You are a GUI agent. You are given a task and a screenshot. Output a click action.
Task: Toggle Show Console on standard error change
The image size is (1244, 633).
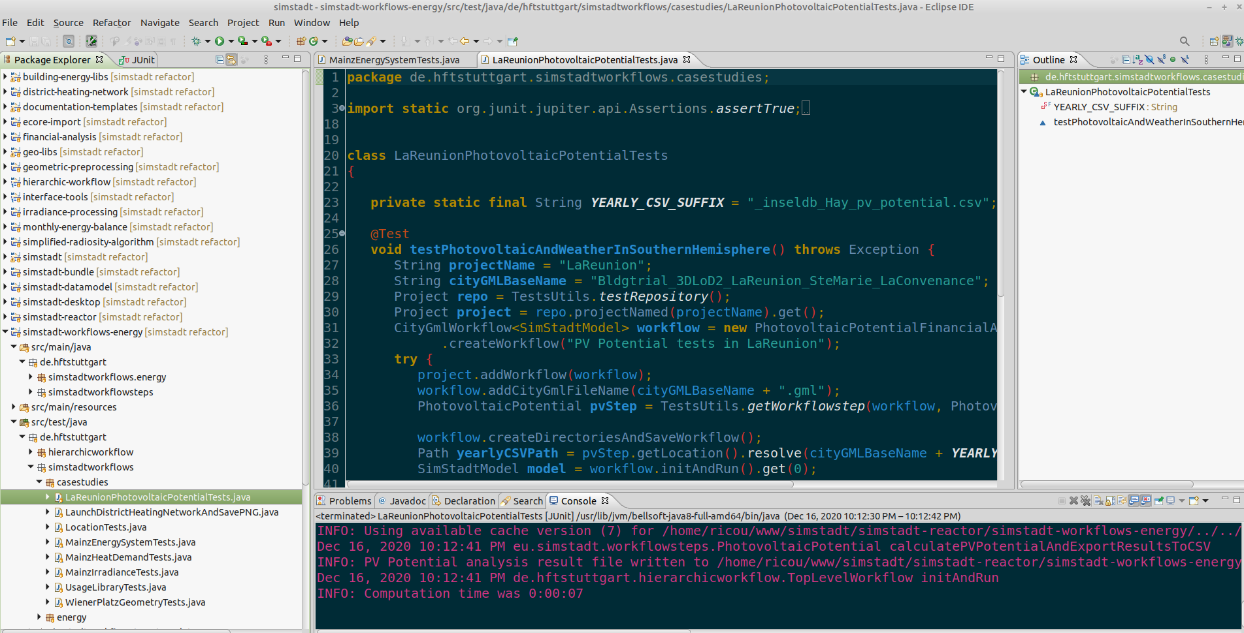(1146, 501)
